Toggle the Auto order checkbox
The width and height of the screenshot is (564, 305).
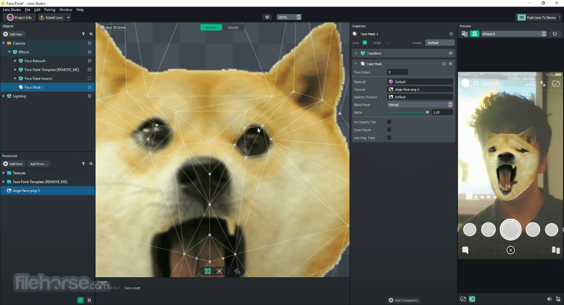[x=365, y=43]
